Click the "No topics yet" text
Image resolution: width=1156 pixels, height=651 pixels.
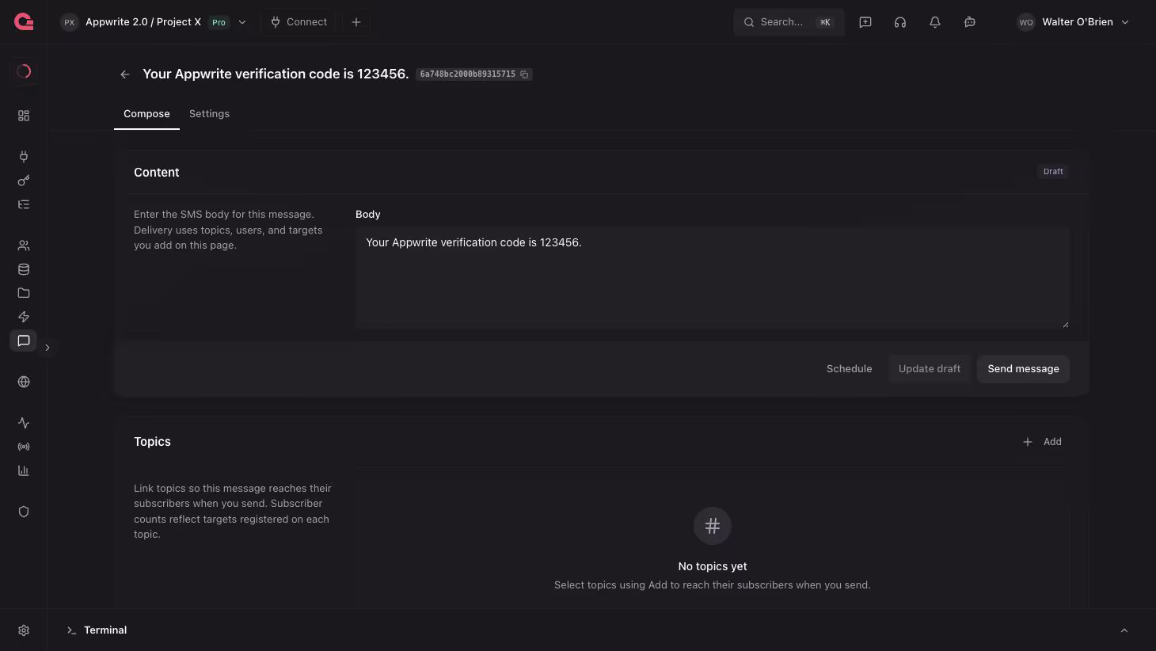(713, 566)
